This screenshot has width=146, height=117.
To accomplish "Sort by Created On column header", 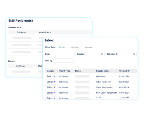I will point(125,71).
